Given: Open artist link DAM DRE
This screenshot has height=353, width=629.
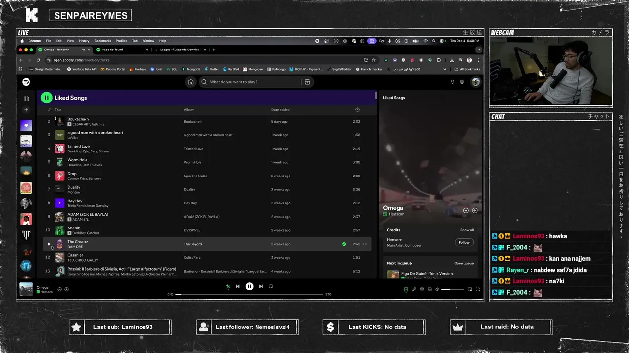Looking at the screenshot, I should [75, 247].
